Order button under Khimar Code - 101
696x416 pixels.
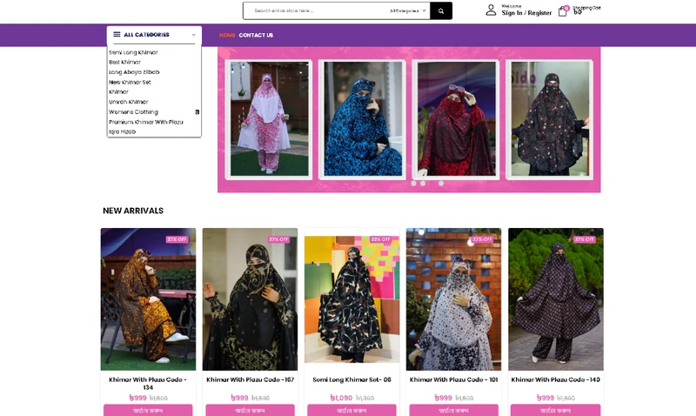click(x=453, y=410)
